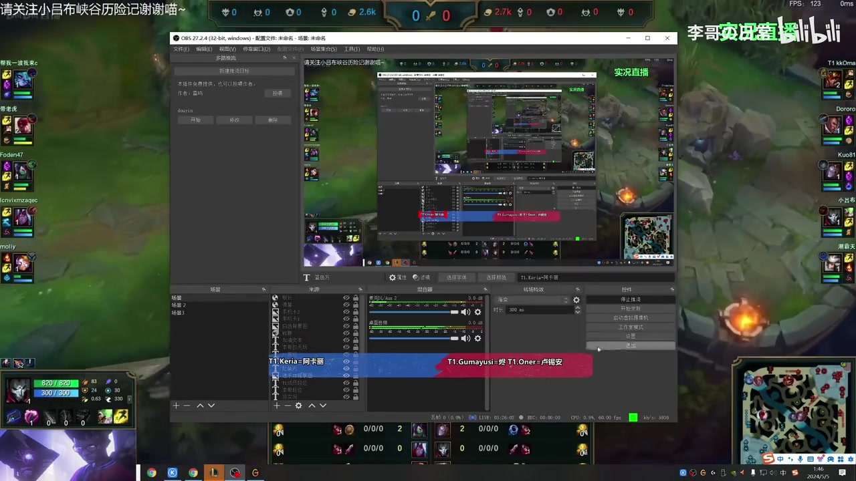Remove selected source with minus icon
856x481 pixels.
tap(288, 406)
